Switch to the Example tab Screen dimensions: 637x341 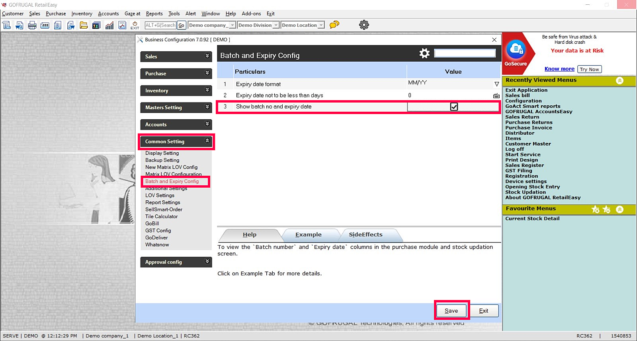[309, 235]
